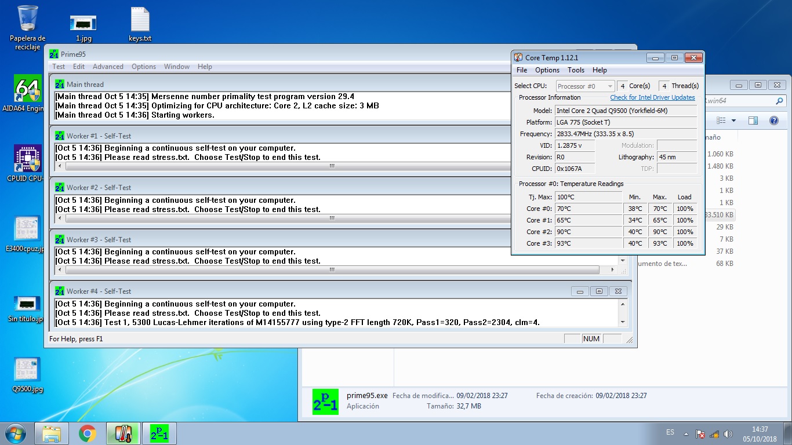Click the prime95.exe icon in the details pane
Screen dimensions: 792x445
[325, 401]
